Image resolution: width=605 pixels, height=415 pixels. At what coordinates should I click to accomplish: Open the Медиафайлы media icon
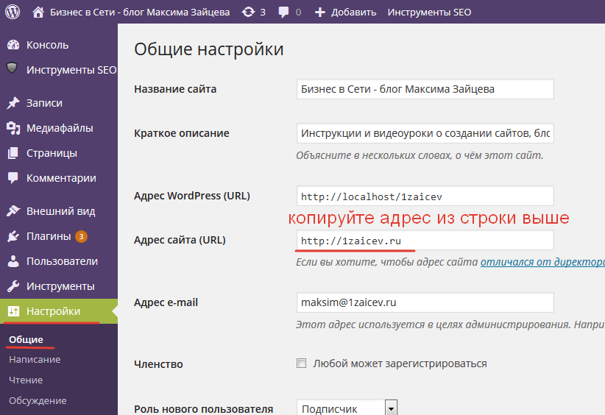pos(13,128)
